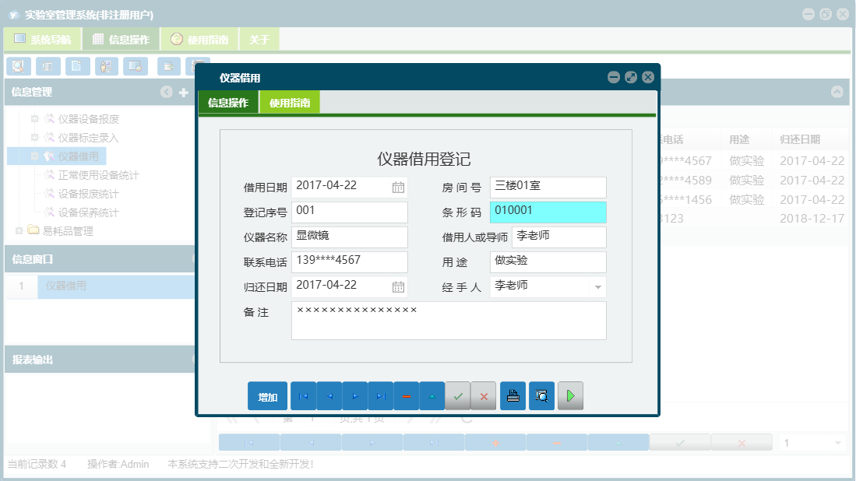Screen dimensions: 856x481
Task: Click the print icon in the dialog
Action: [512, 395]
